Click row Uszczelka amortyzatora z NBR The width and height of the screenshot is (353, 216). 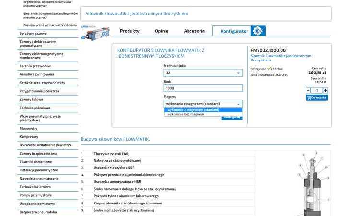pos(168,182)
